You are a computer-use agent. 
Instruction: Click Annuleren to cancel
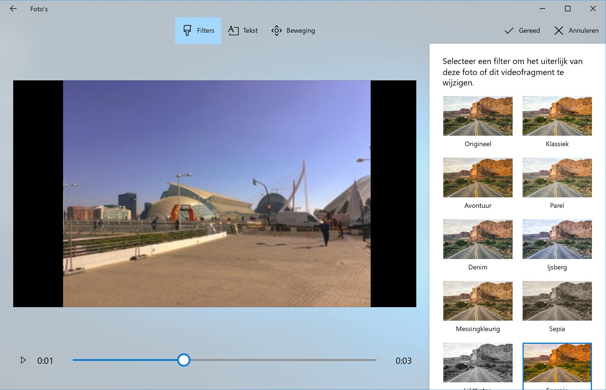576,31
